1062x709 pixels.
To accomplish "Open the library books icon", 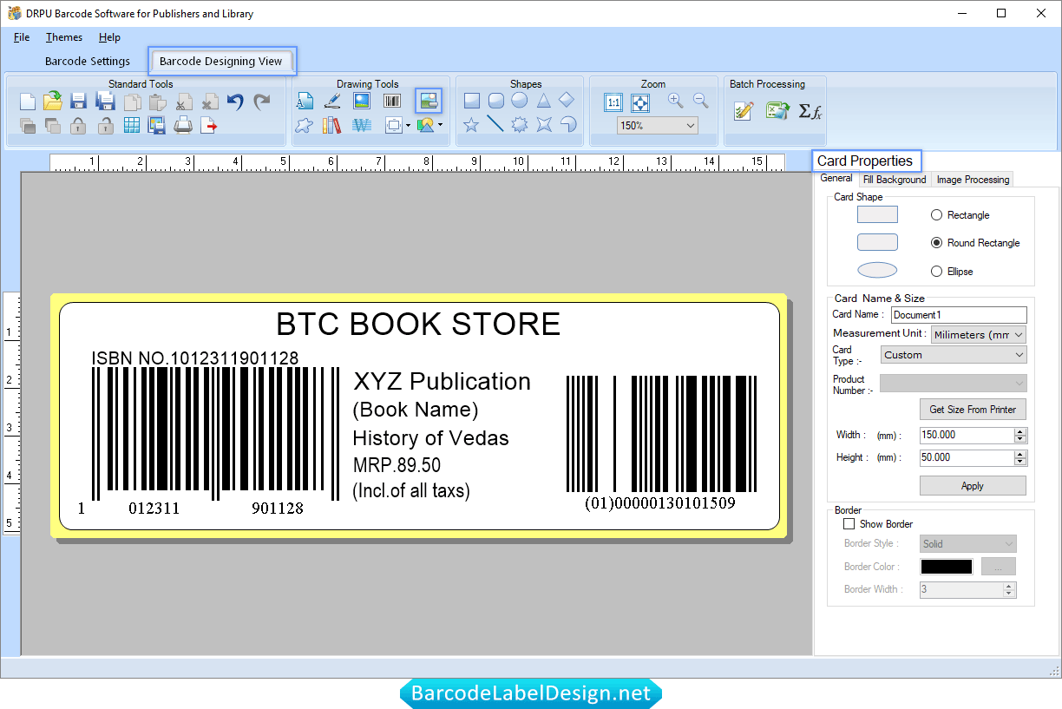I will (332, 126).
